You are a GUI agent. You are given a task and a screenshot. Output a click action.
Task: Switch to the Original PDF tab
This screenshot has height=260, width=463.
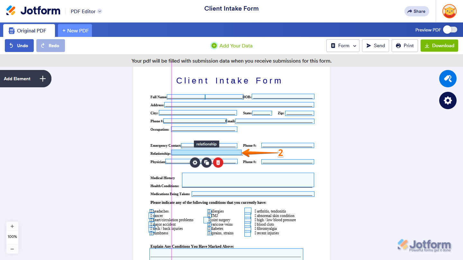pos(29,30)
